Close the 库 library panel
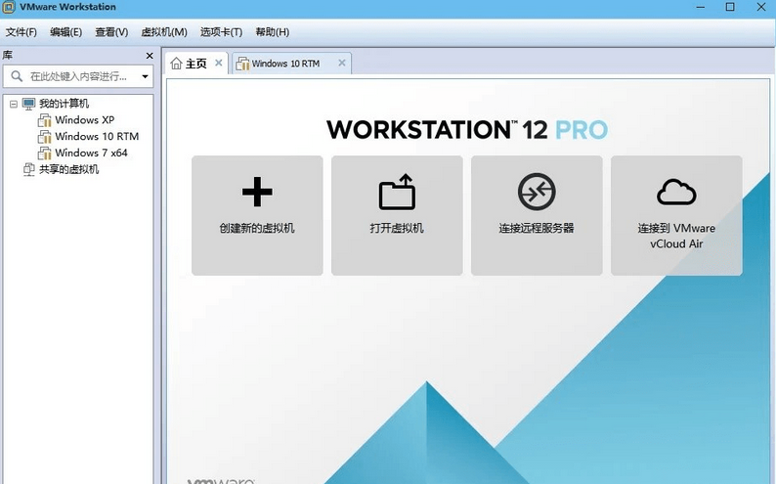Image resolution: width=776 pixels, height=484 pixels. (150, 56)
